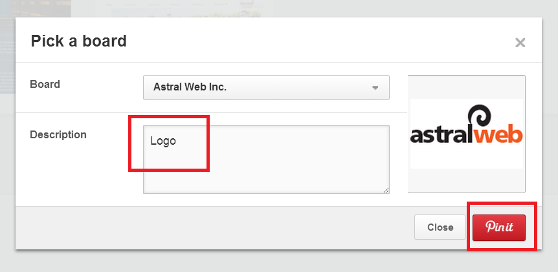The image size is (558, 272).
Task: Focus the Description text area
Action: click(266, 160)
